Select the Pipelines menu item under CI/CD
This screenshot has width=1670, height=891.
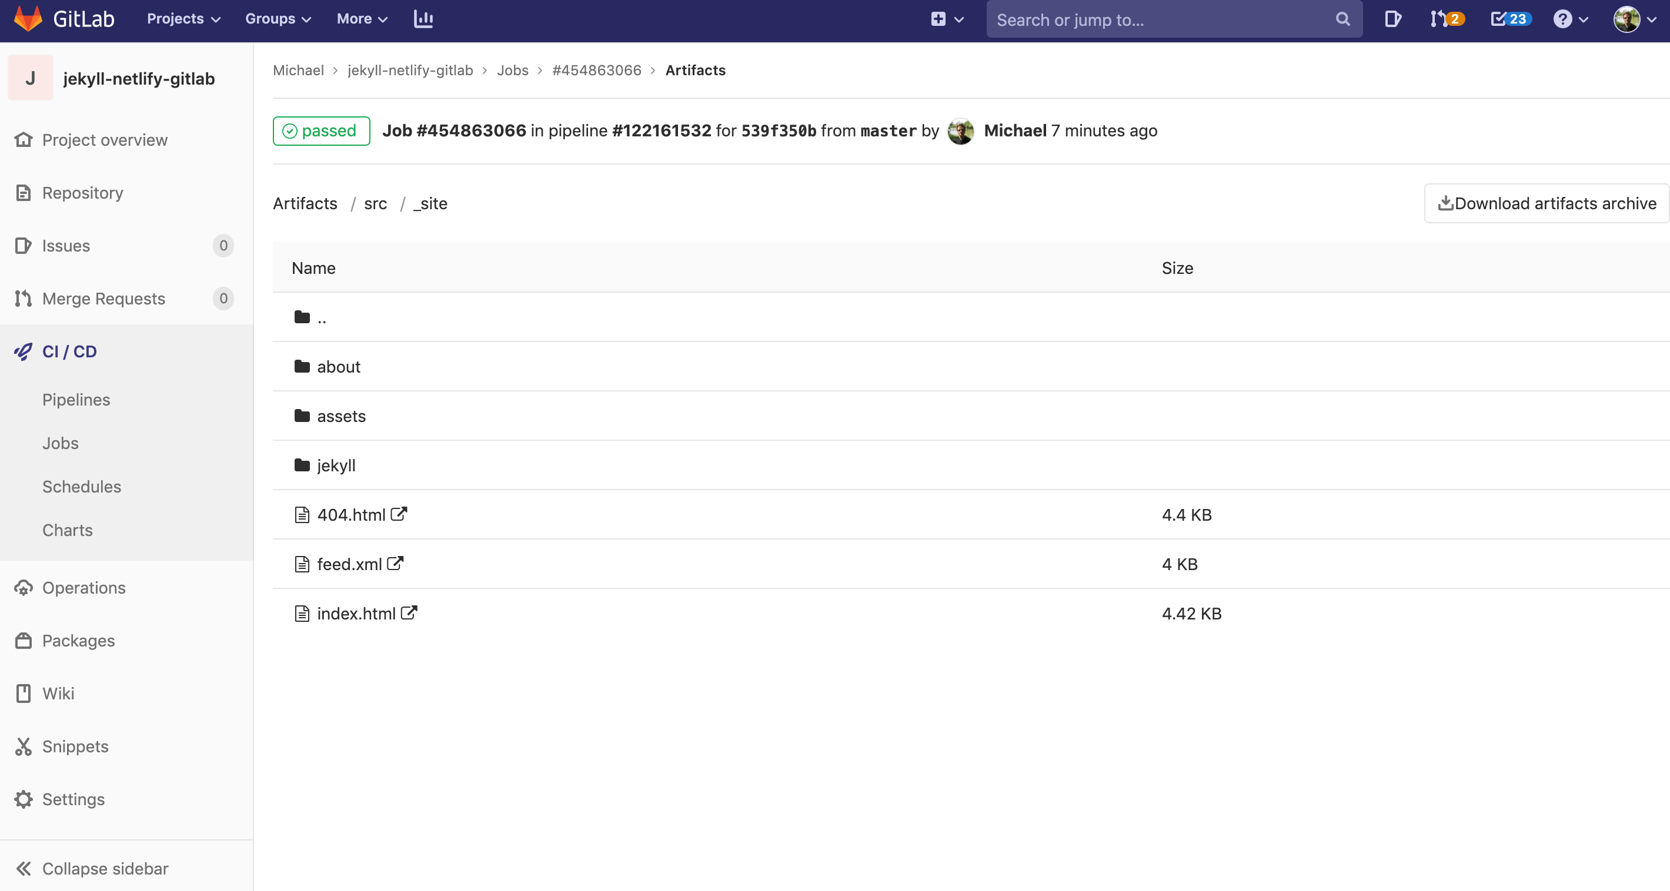pyautogui.click(x=76, y=400)
